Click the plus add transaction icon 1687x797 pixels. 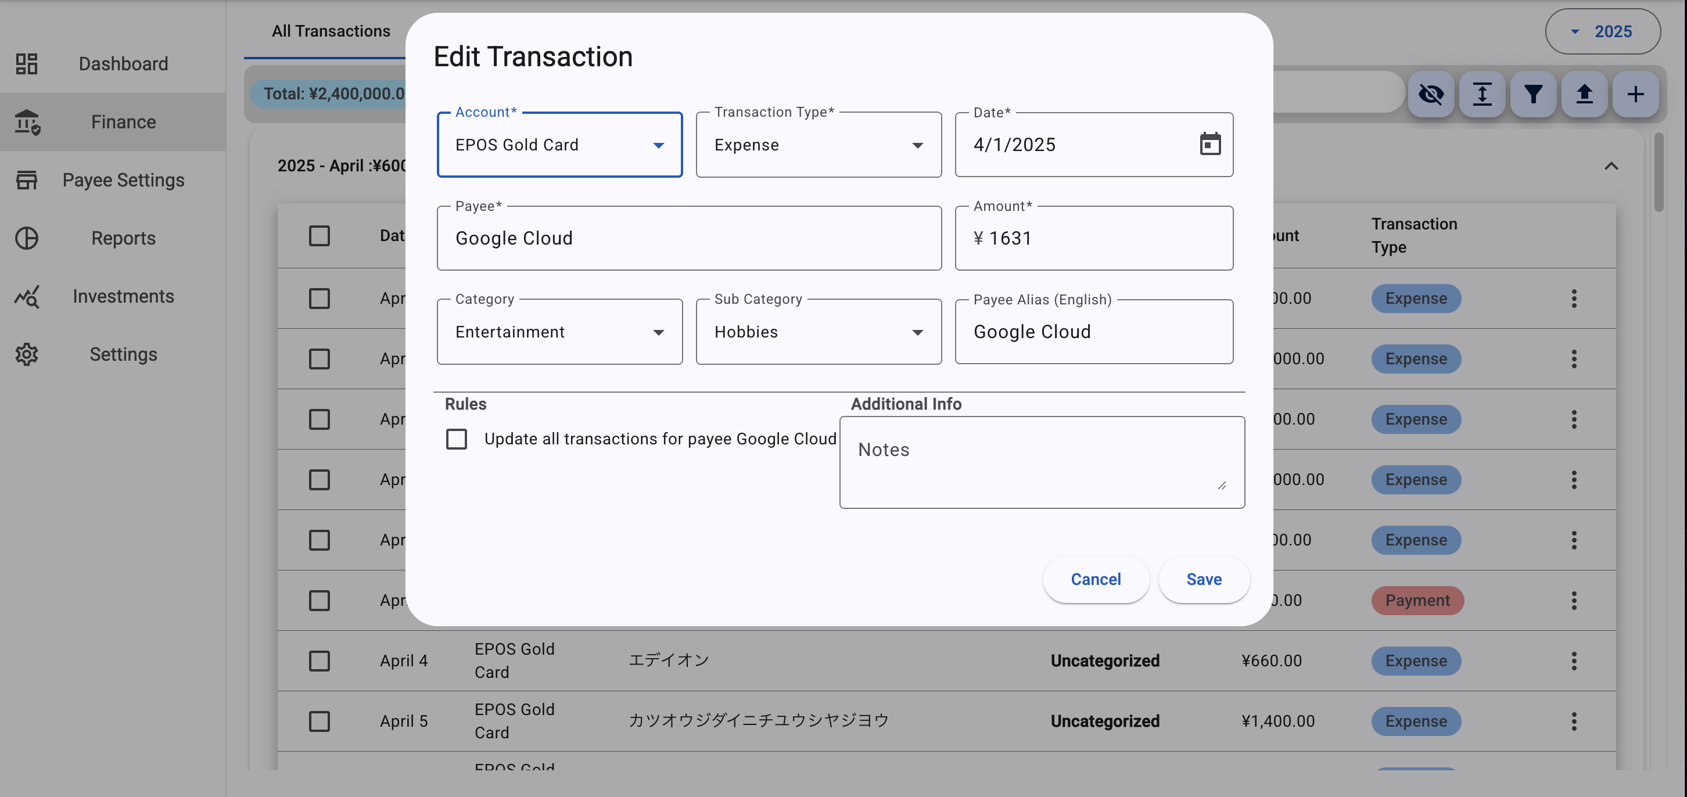pyautogui.click(x=1635, y=94)
